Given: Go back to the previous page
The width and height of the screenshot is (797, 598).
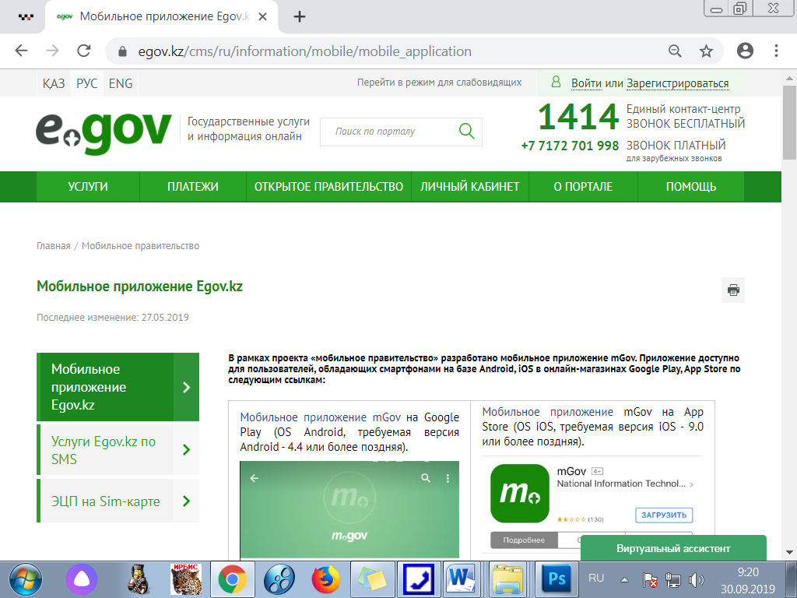Looking at the screenshot, I should [21, 51].
